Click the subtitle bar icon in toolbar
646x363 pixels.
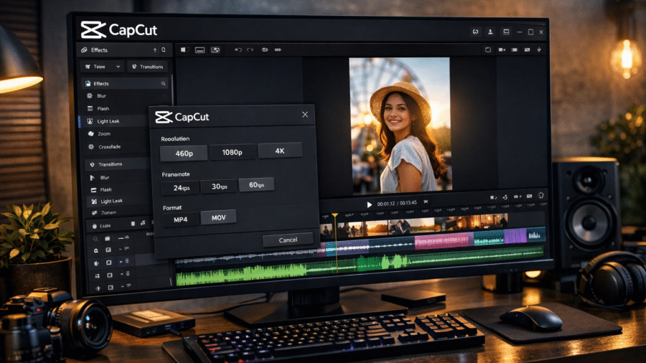pos(200,49)
